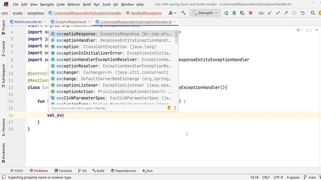Click the Run with Coverage icon
The image size is (321, 180).
coord(242,13)
